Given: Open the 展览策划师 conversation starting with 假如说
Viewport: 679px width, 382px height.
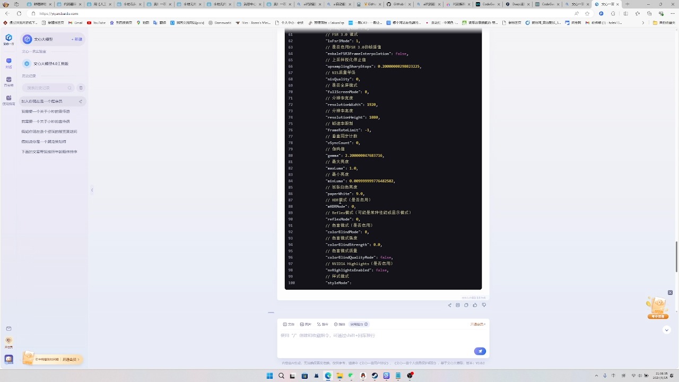Looking at the screenshot, I should tap(44, 142).
